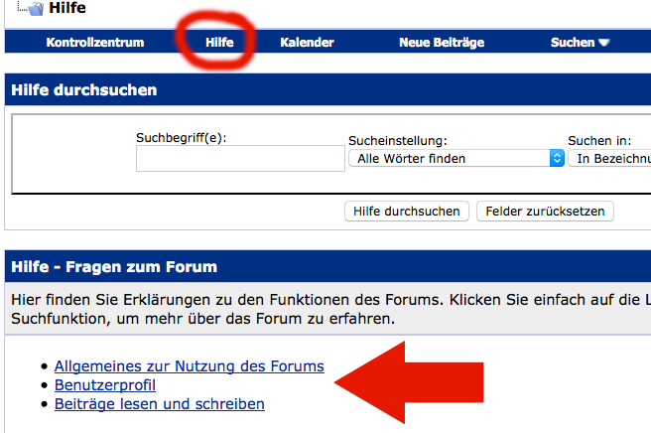
Task: Open "Beiträge lesen und schreiben" link
Action: (159, 404)
